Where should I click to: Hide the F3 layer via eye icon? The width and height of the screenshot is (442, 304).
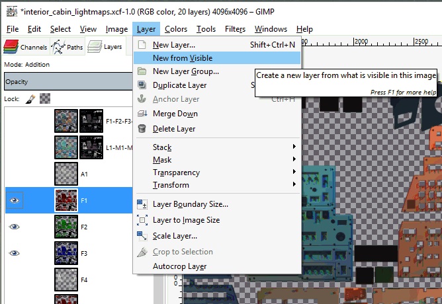point(15,253)
